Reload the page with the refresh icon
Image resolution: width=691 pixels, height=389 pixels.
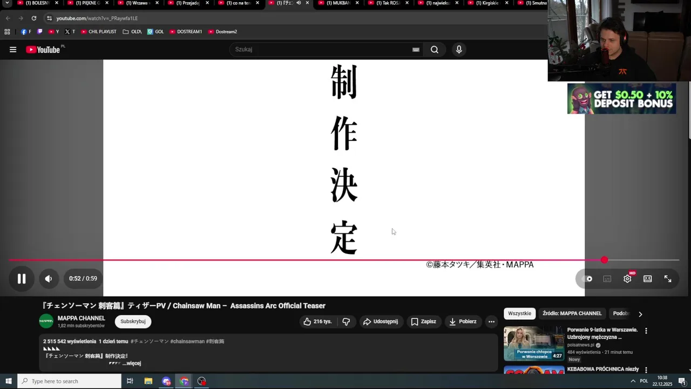tap(33, 18)
